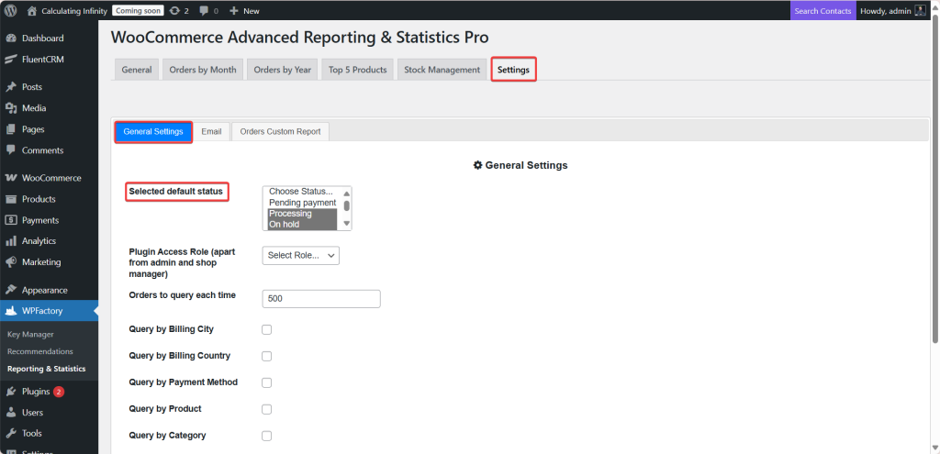Screen dimensions: 940x454
Task: Click the Plugins plug icon
Action: click(11, 392)
